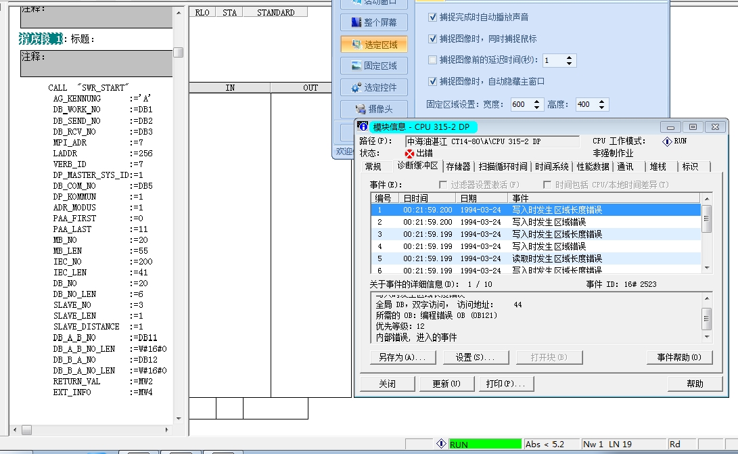Open the 存储器 tab

coord(459,166)
